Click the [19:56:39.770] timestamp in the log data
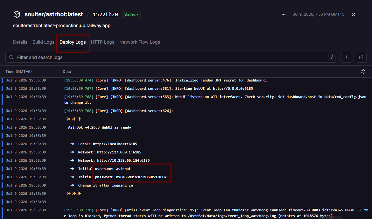The image size is (372, 219). [x=79, y=210]
